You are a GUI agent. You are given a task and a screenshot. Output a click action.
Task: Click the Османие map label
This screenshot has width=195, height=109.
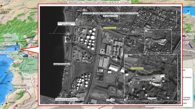point(21,41)
